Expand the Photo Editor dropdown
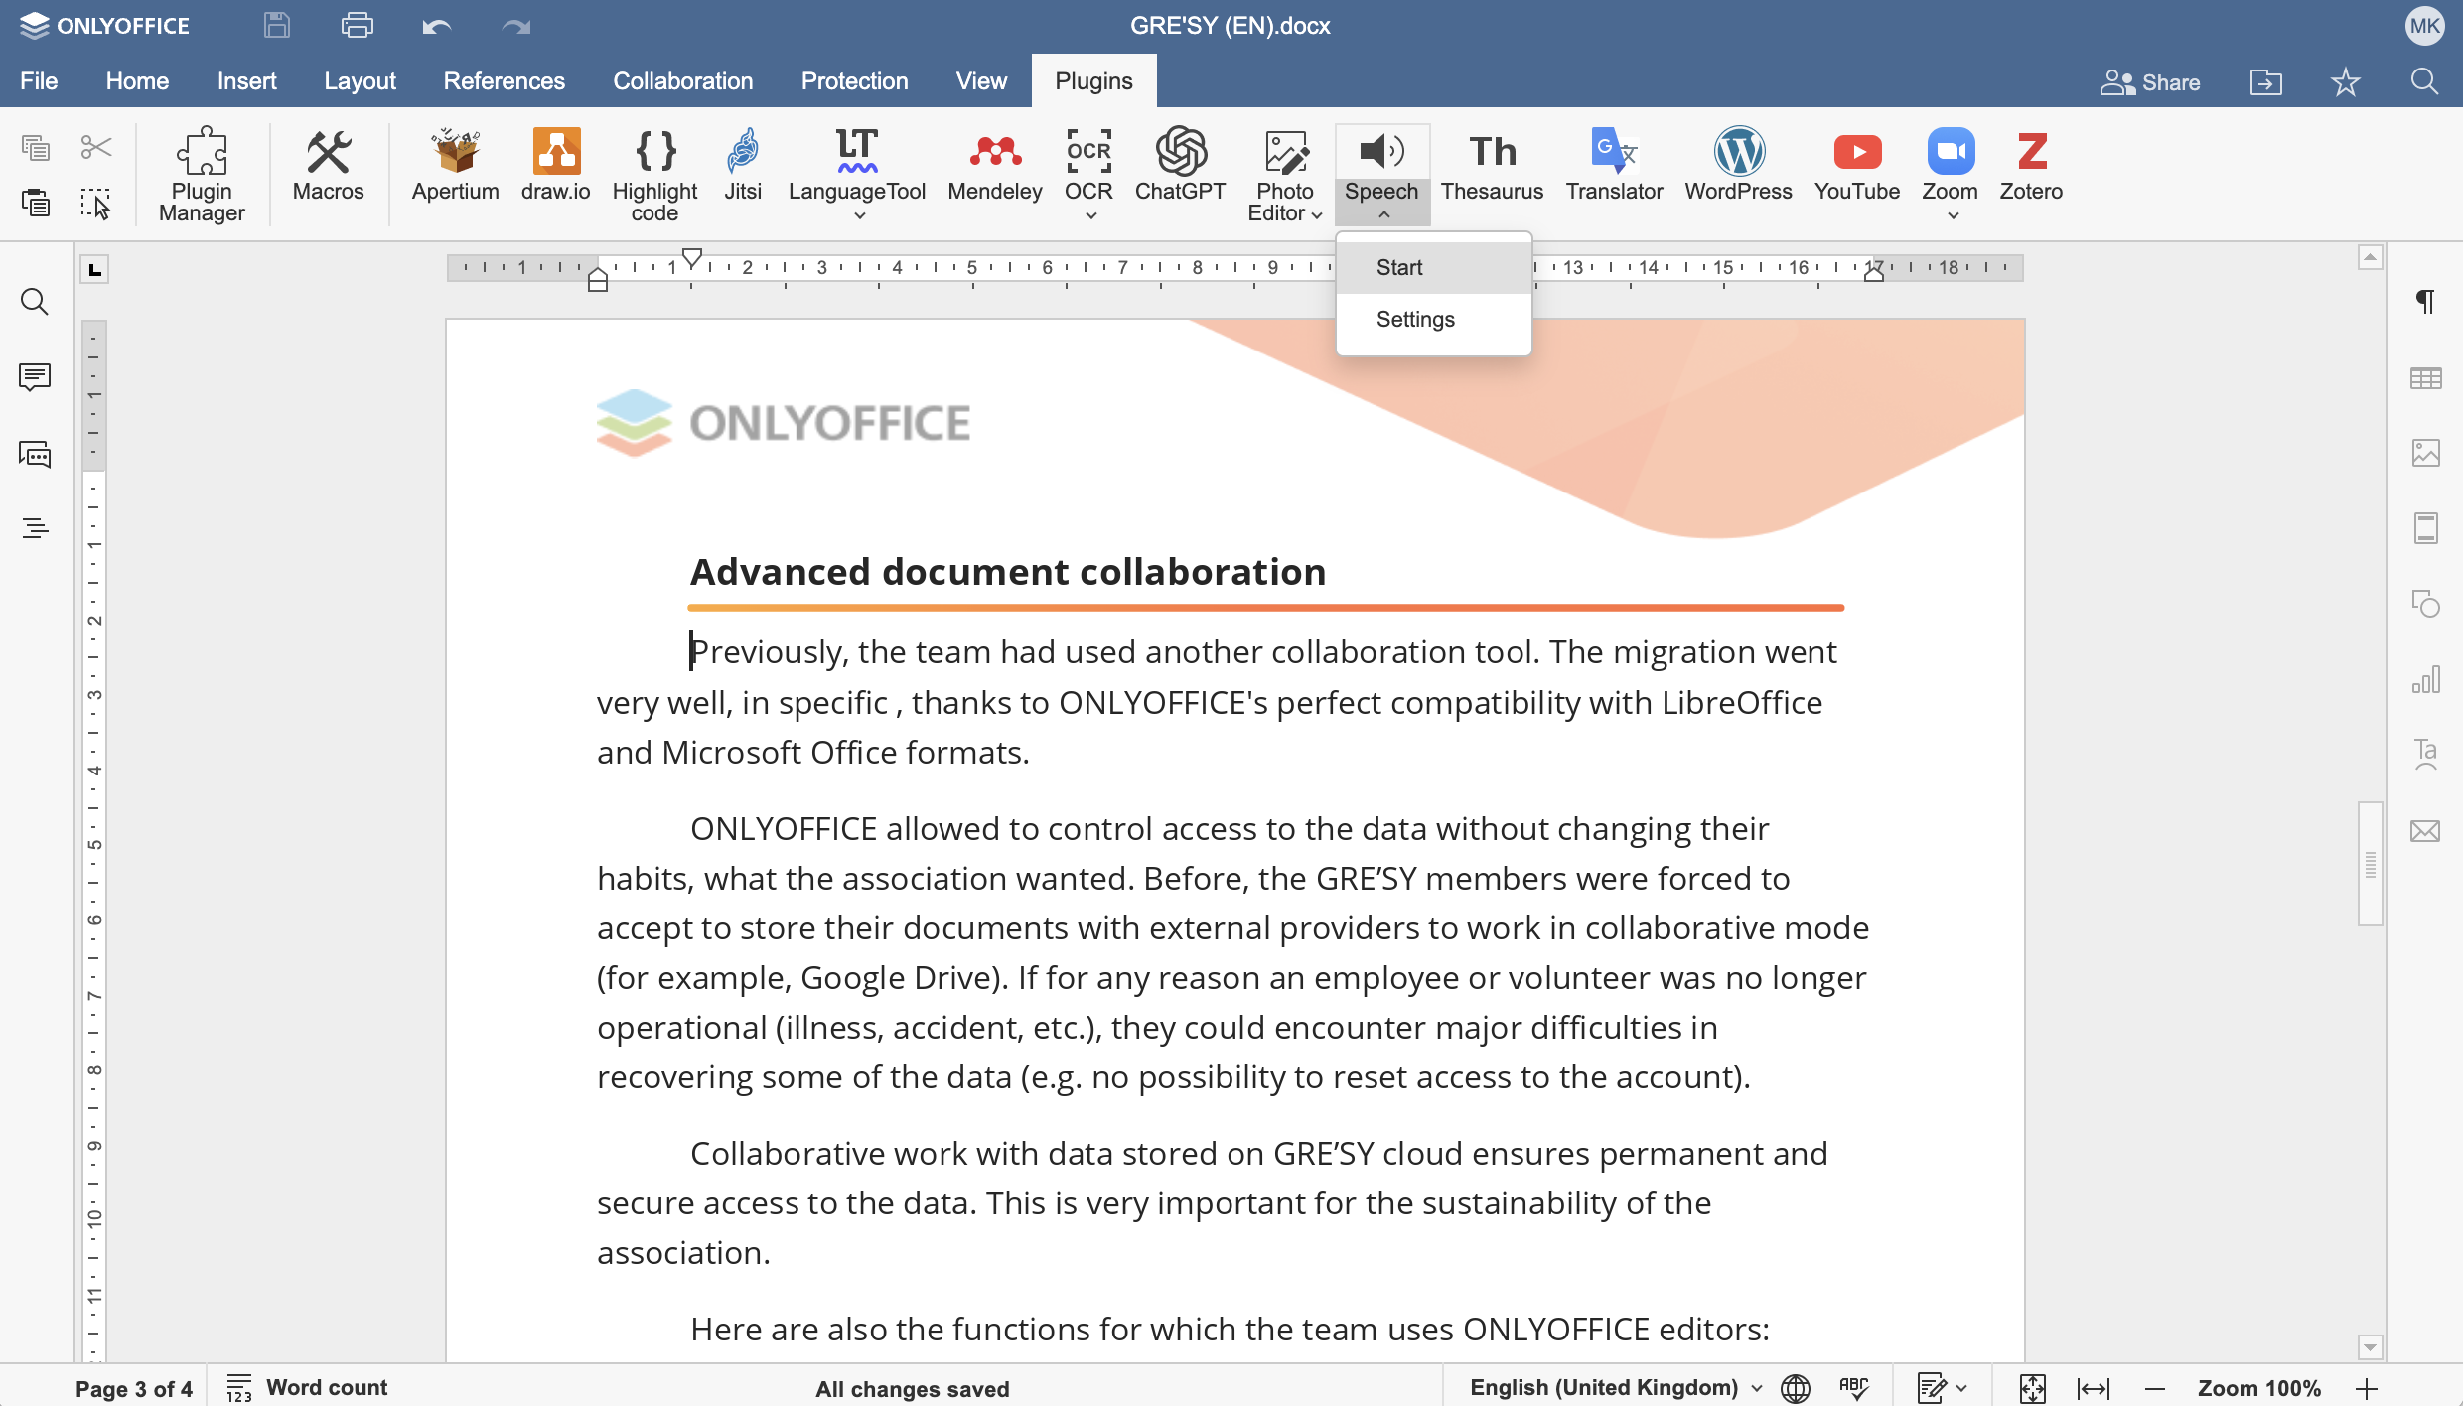Screen dimensions: 2463x1406 point(1317,214)
